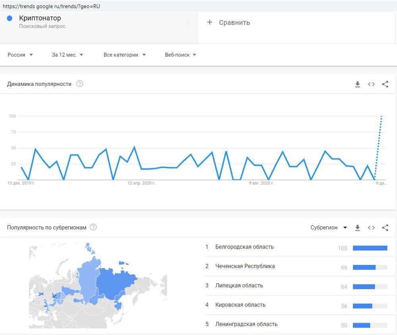Open the Чеченская Республика entry

pos(245,266)
